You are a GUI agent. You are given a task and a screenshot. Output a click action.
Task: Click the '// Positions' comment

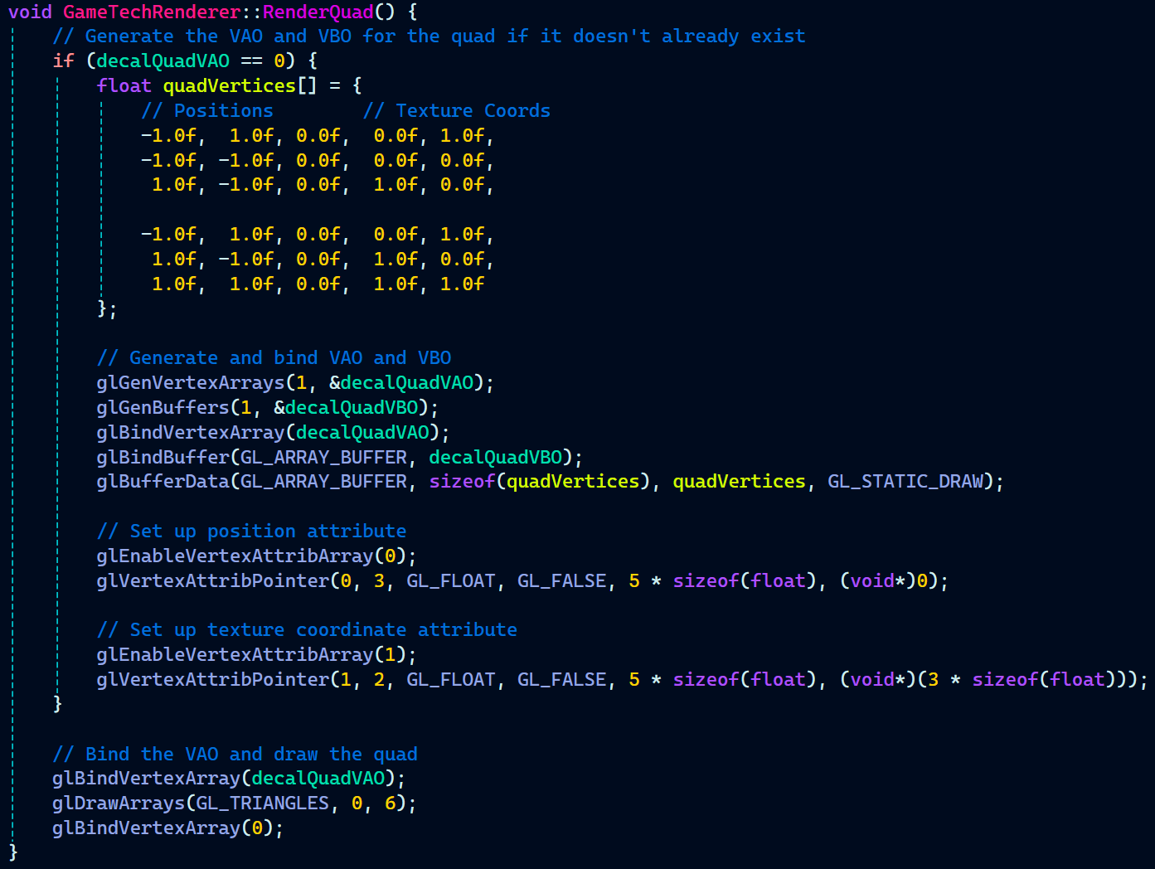[206, 110]
